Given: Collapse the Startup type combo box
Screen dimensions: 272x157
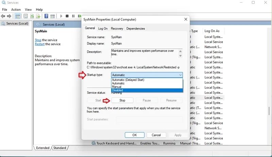Looking at the screenshot, I should (x=180, y=75).
